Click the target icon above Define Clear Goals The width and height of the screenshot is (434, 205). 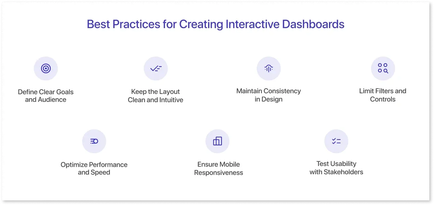tap(46, 68)
